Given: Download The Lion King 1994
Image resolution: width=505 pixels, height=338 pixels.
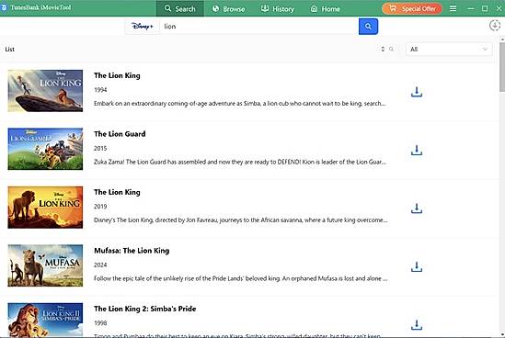Looking at the screenshot, I should click(x=417, y=92).
